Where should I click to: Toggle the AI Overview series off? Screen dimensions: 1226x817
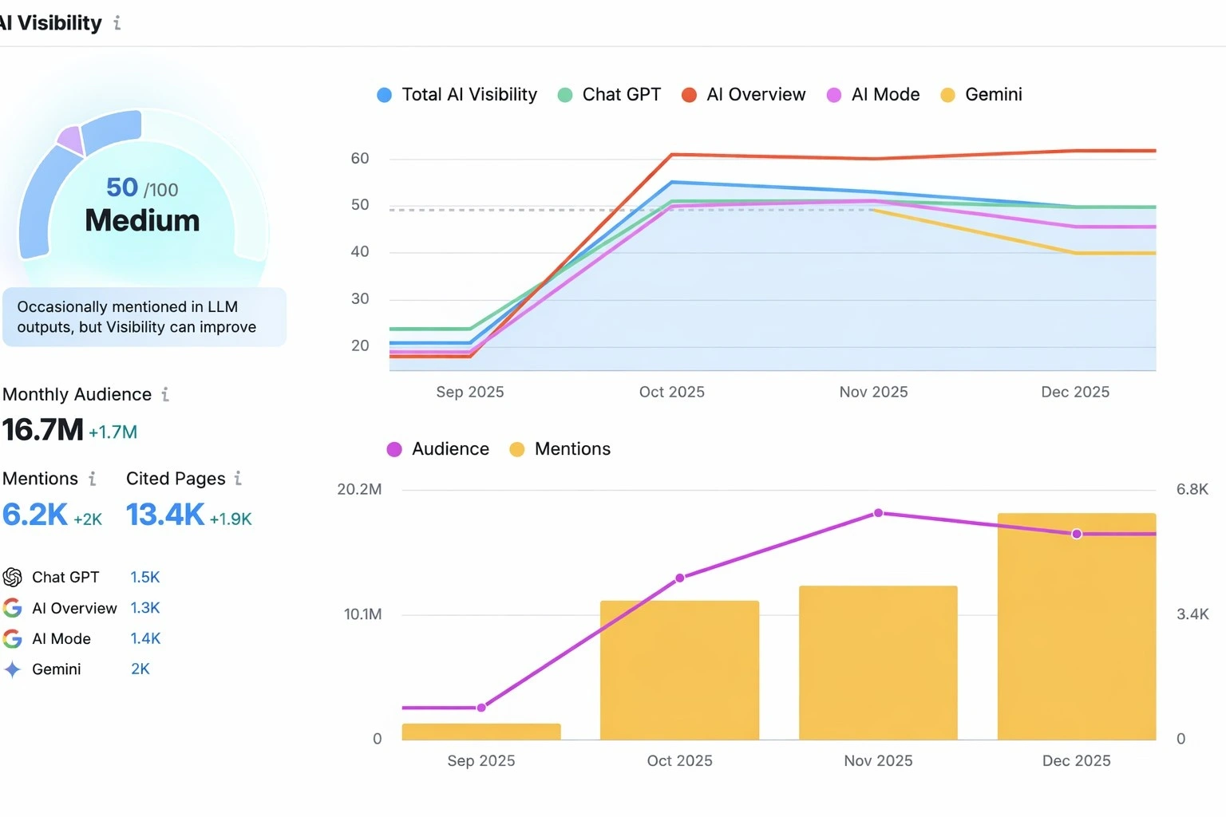click(x=742, y=94)
